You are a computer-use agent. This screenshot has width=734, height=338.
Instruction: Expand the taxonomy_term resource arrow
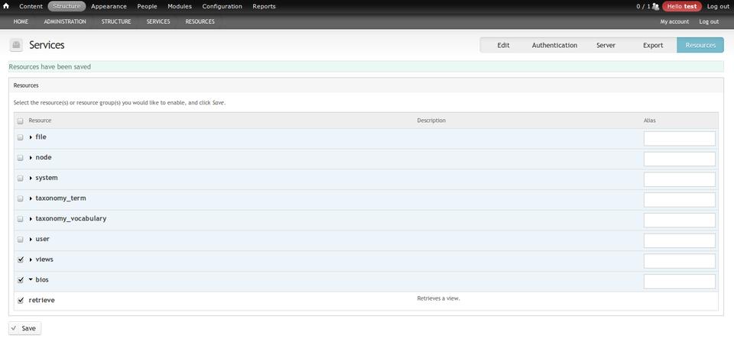click(x=31, y=198)
